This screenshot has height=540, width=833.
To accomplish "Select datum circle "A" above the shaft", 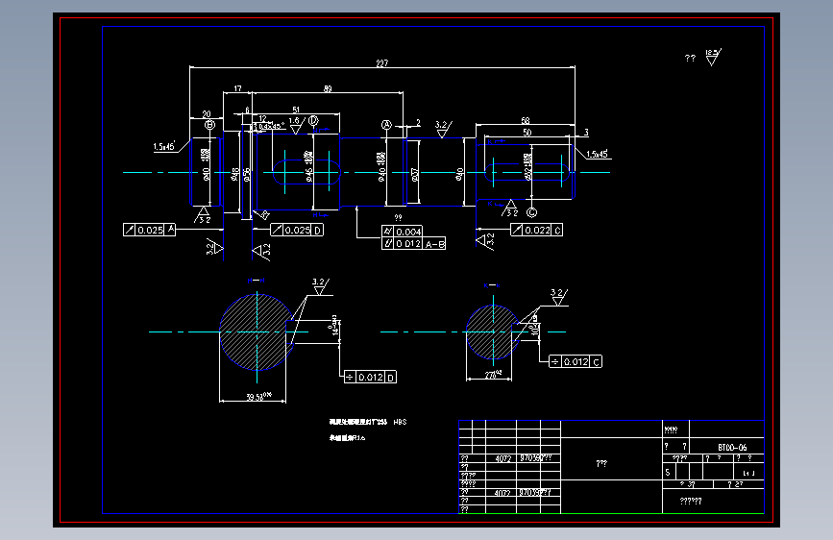I will click(386, 125).
